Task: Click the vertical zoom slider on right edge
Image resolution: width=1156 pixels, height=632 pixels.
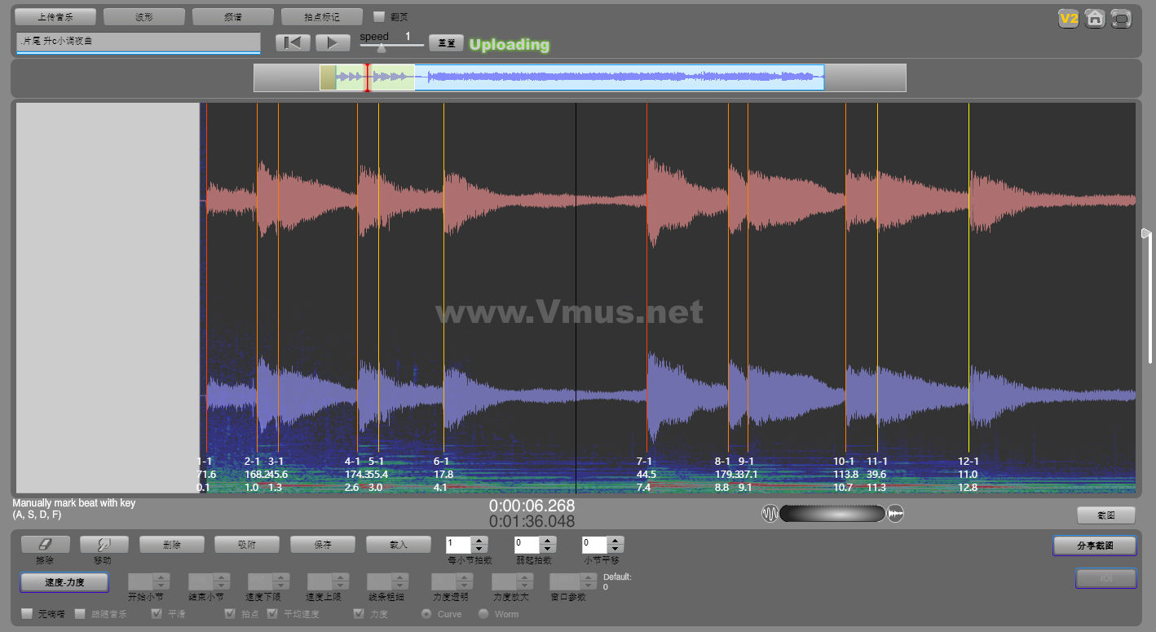Action: pos(1146,234)
